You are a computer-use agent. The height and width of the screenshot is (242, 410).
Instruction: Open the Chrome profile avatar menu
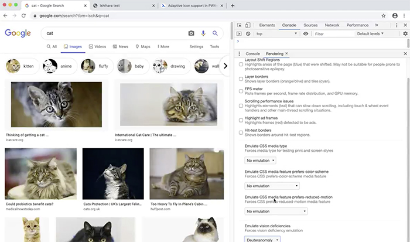coord(395,16)
